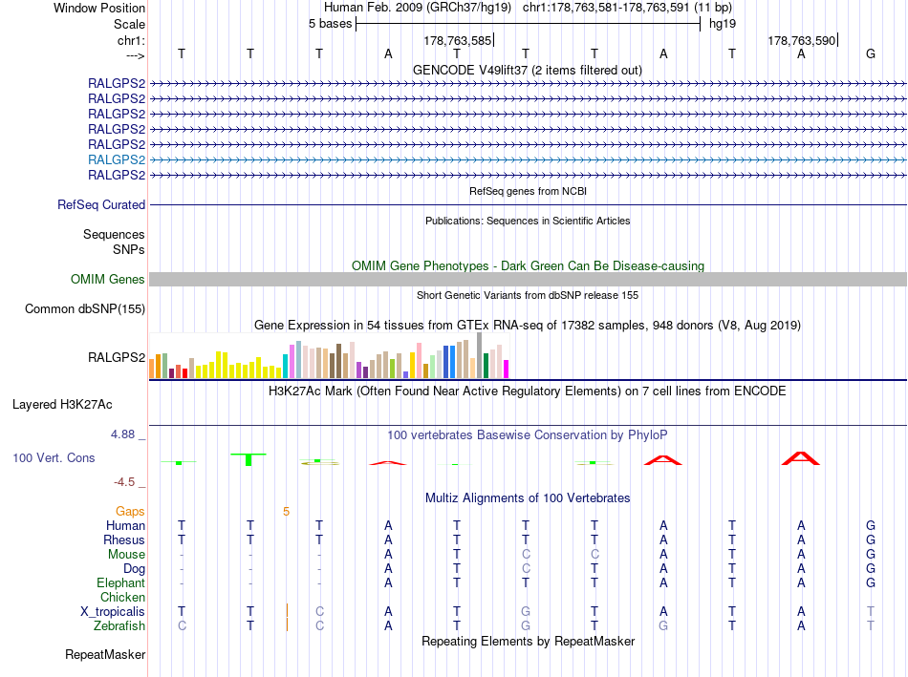Click the orange insertion marker in X_tropicalis row
This screenshot has height=677, width=908.
pyautogui.click(x=287, y=611)
